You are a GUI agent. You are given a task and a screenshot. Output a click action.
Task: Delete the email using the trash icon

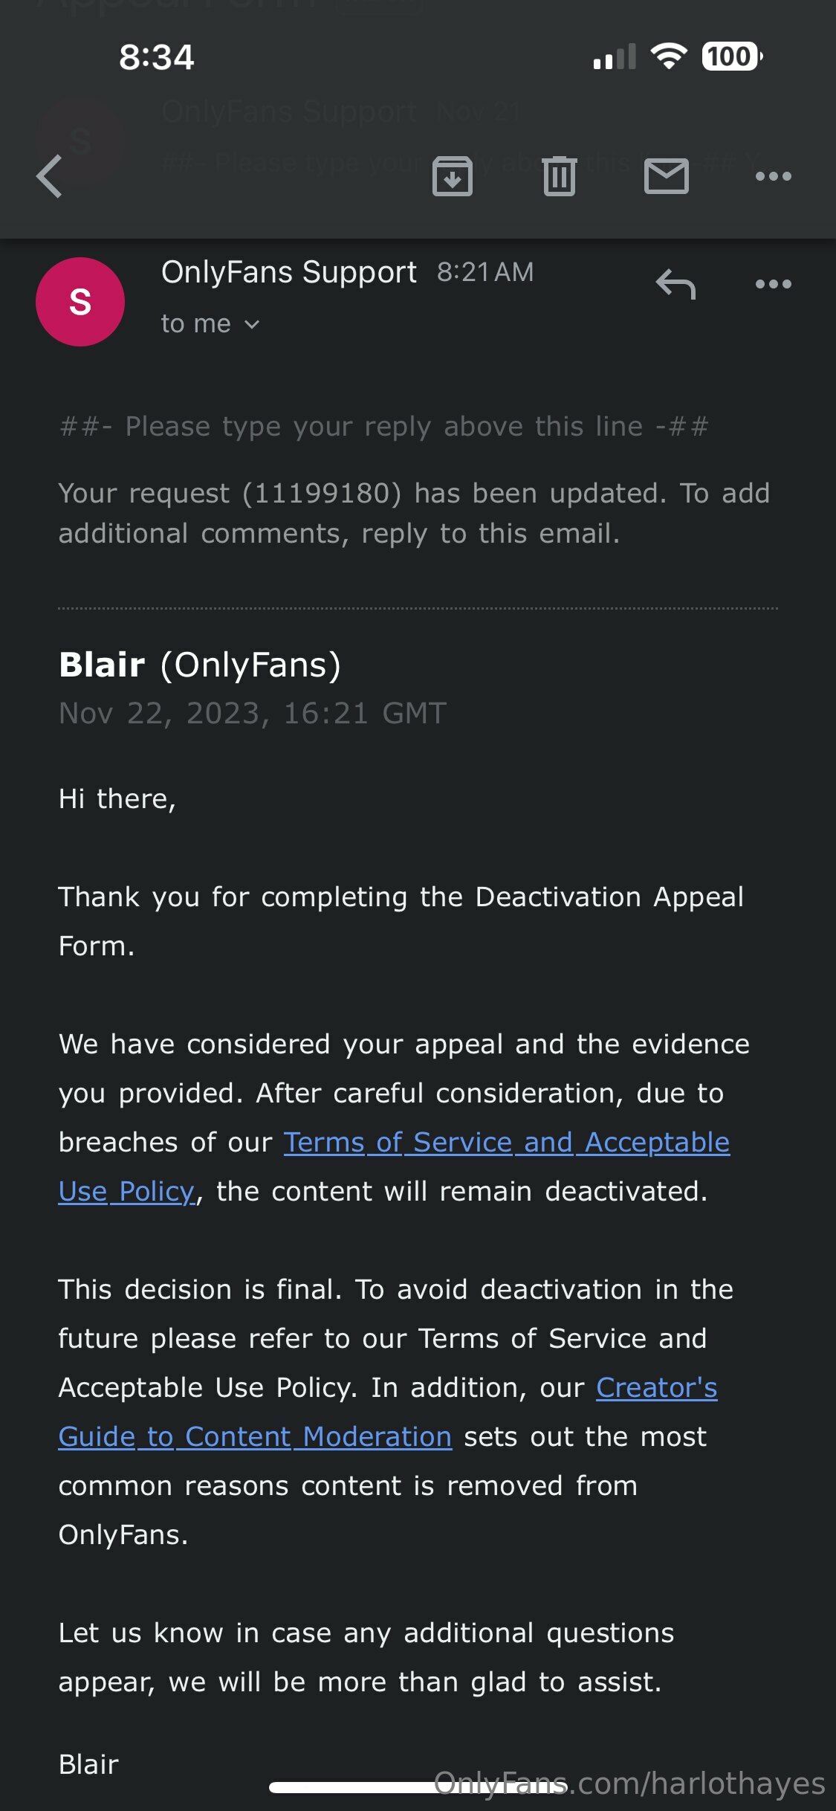560,176
